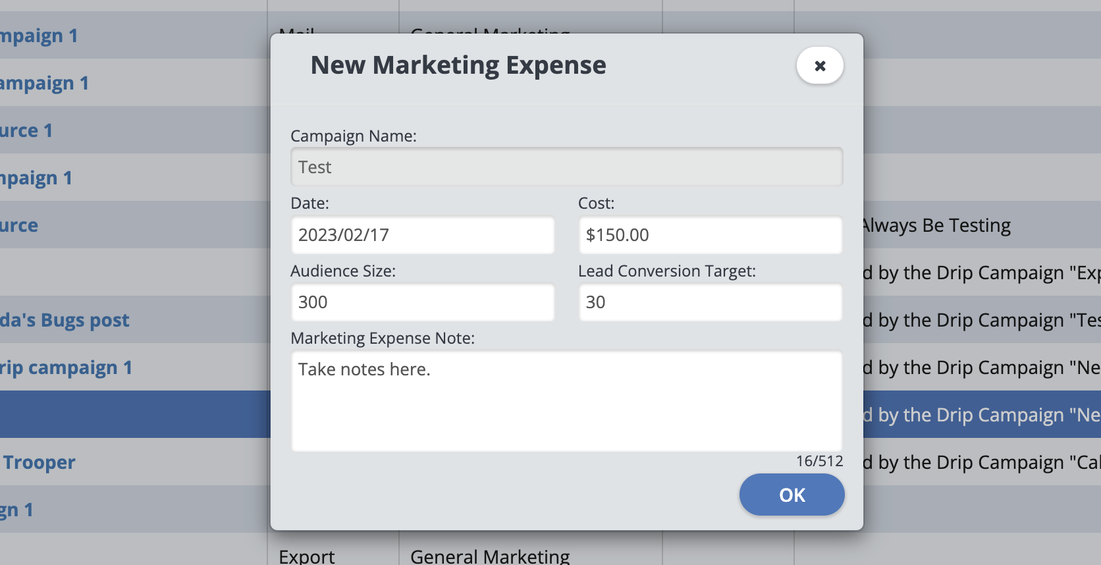Click inside the Marketing Expense Note textarea
The width and height of the screenshot is (1101, 565).
coord(566,401)
